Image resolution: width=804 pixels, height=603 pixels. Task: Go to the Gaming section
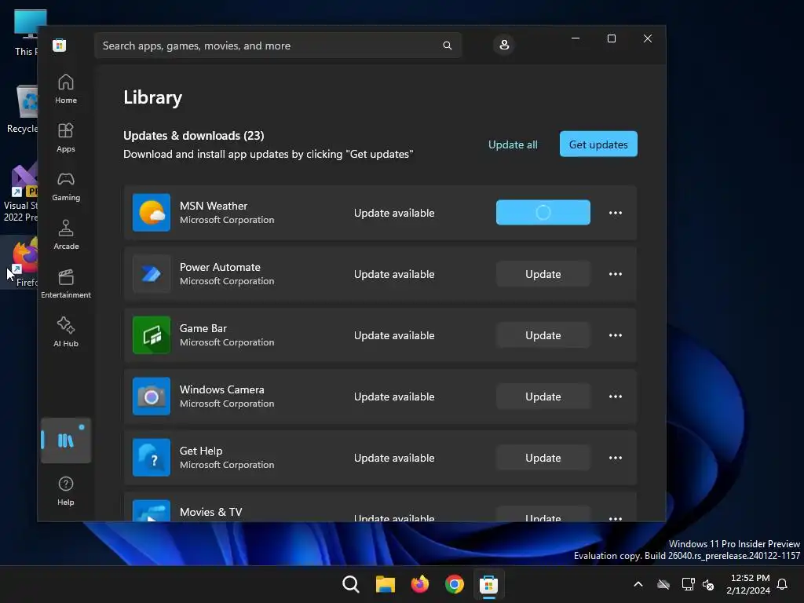pos(66,186)
